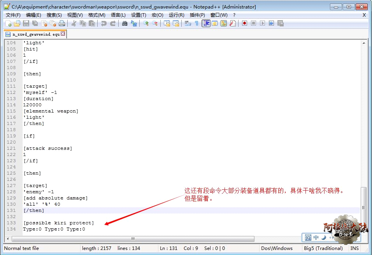
Task: Click the Zoom in magnifier icon
Action: (146, 23)
